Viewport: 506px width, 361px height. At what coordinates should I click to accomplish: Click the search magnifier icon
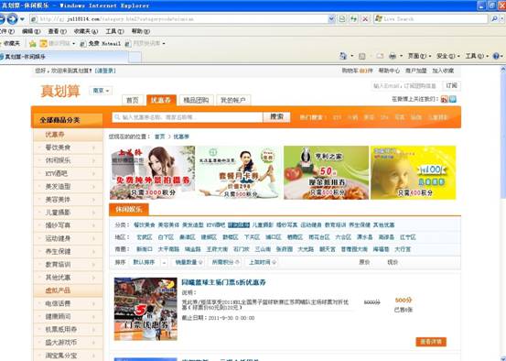494,19
